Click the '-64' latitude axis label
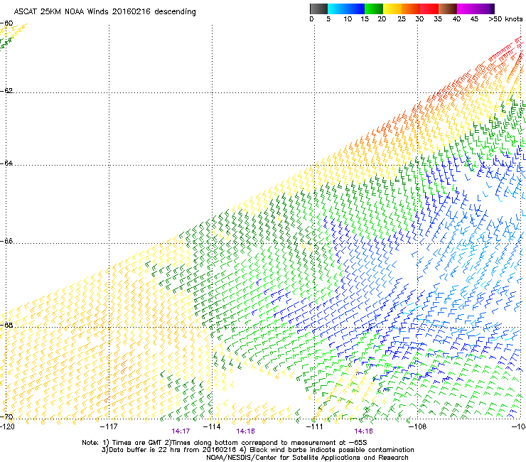This screenshot has width=526, height=462. tap(6, 163)
